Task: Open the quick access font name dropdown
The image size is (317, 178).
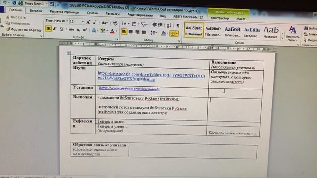Action: point(46,4)
